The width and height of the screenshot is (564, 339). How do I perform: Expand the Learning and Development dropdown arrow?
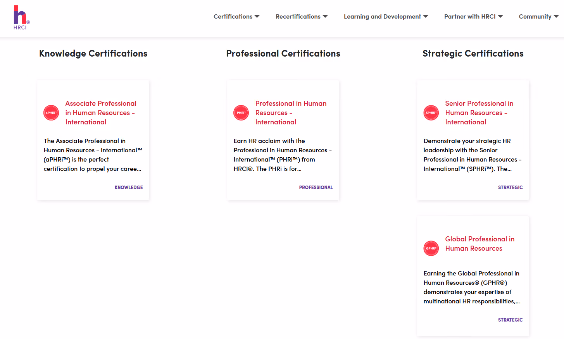point(426,16)
